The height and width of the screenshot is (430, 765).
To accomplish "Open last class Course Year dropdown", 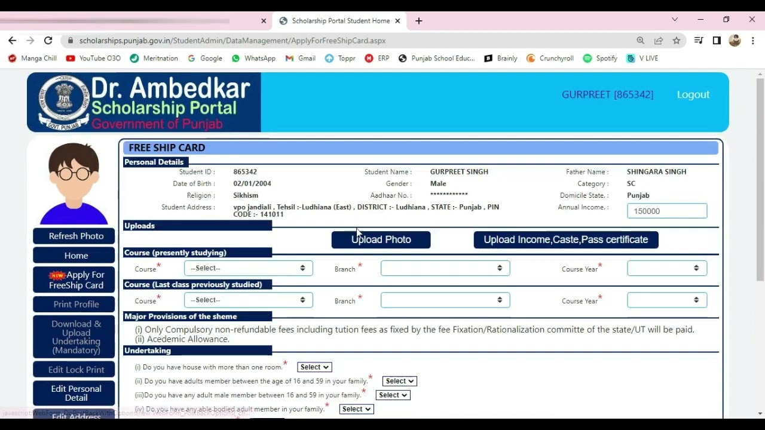I will point(667,300).
